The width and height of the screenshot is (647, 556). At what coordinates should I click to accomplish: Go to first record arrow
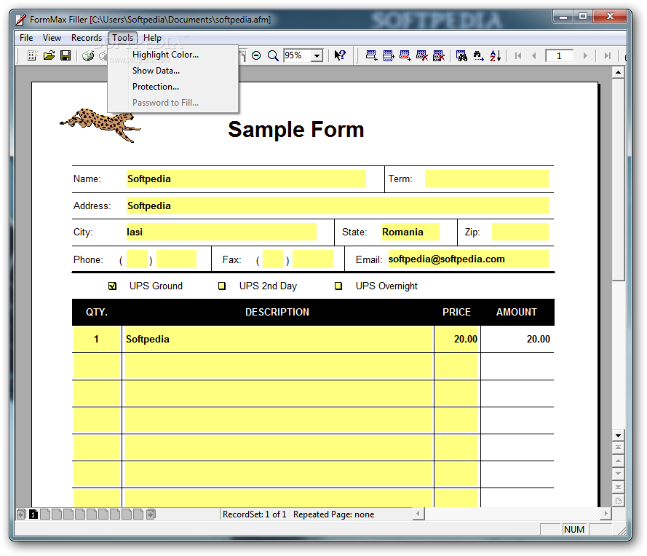pyautogui.click(x=518, y=55)
